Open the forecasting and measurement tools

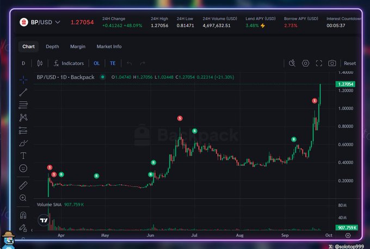pyautogui.click(x=23, y=130)
